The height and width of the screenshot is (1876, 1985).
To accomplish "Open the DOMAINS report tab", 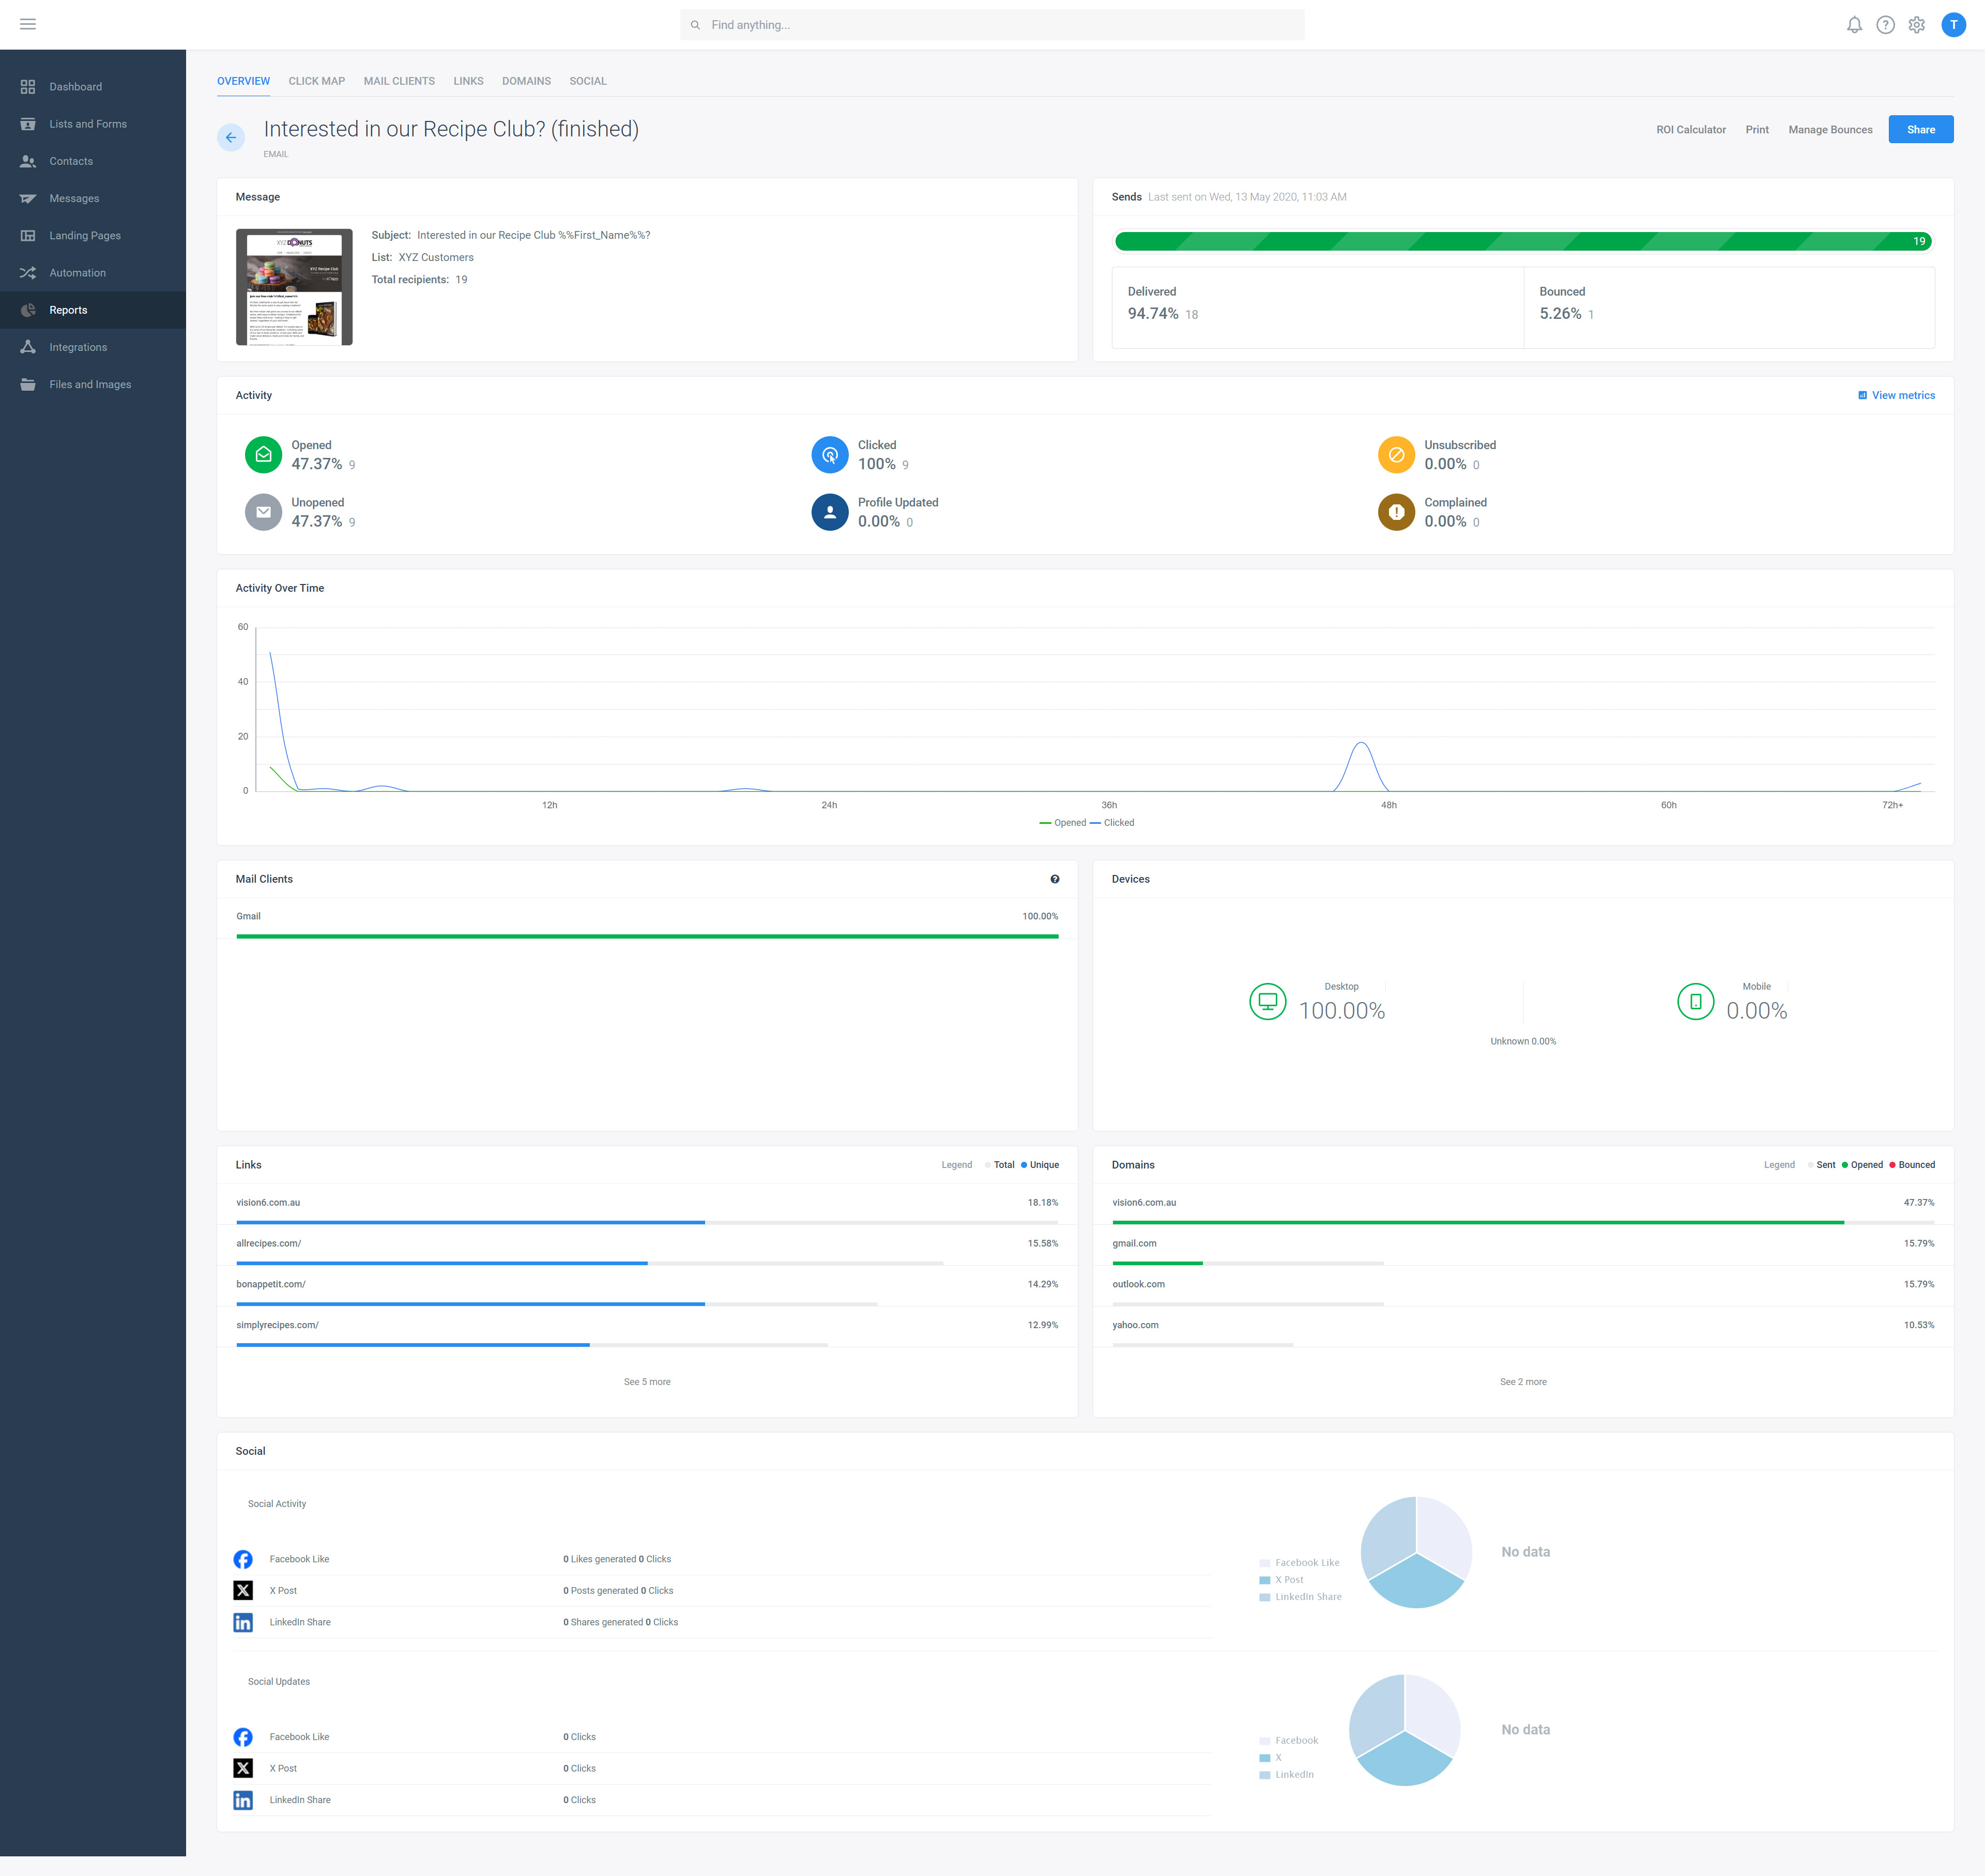I will 526,81.
